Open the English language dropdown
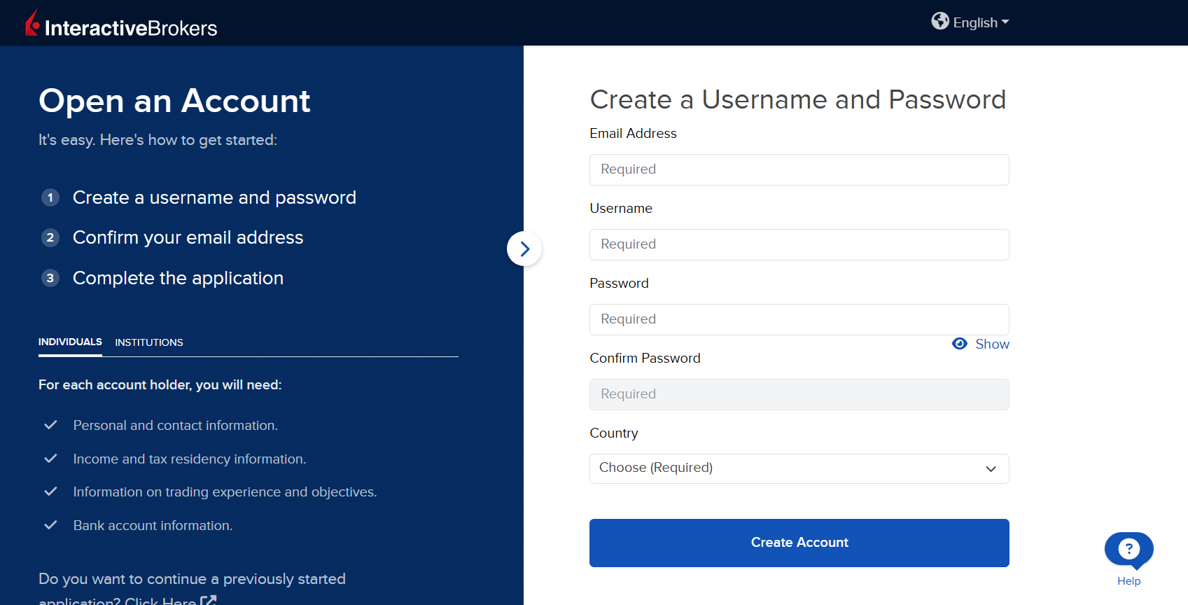Viewport: 1188px width, 605px height. click(x=981, y=22)
